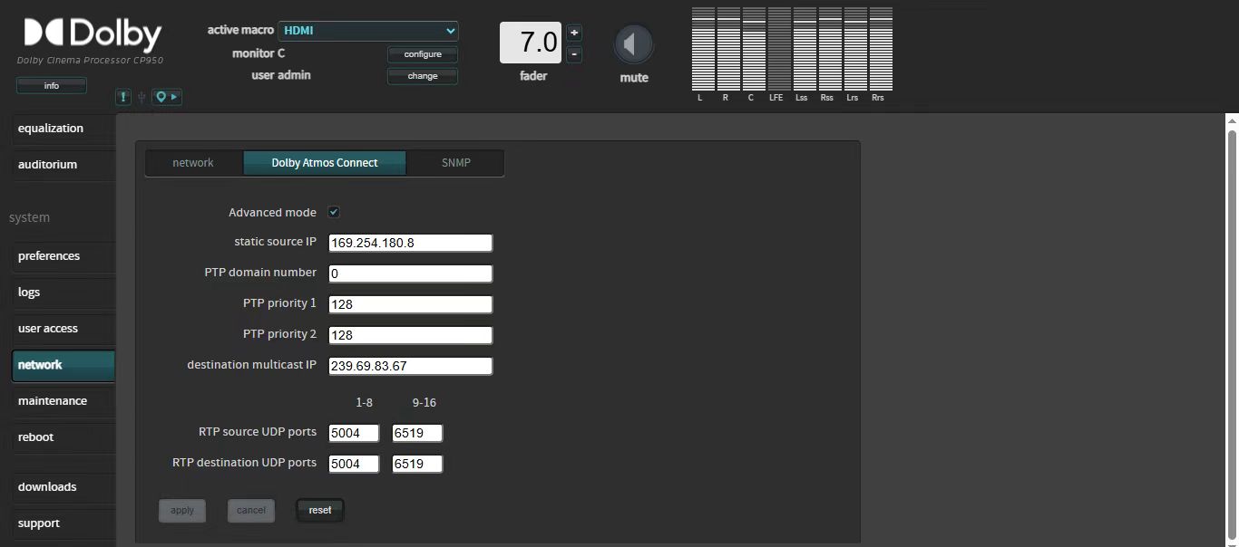Click the scrollbar up arrow

coord(1232,120)
